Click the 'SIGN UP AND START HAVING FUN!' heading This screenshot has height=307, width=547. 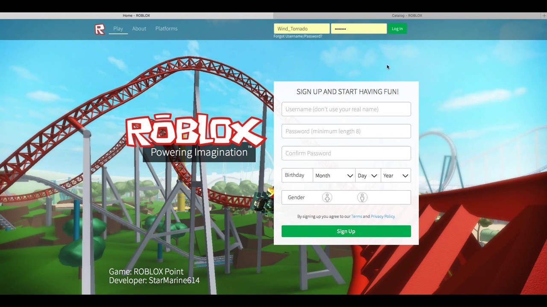click(347, 92)
